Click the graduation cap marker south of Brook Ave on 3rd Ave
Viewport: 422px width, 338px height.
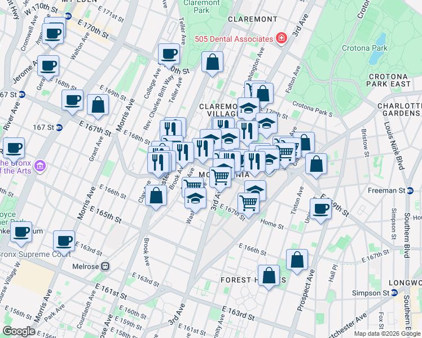(x=196, y=198)
